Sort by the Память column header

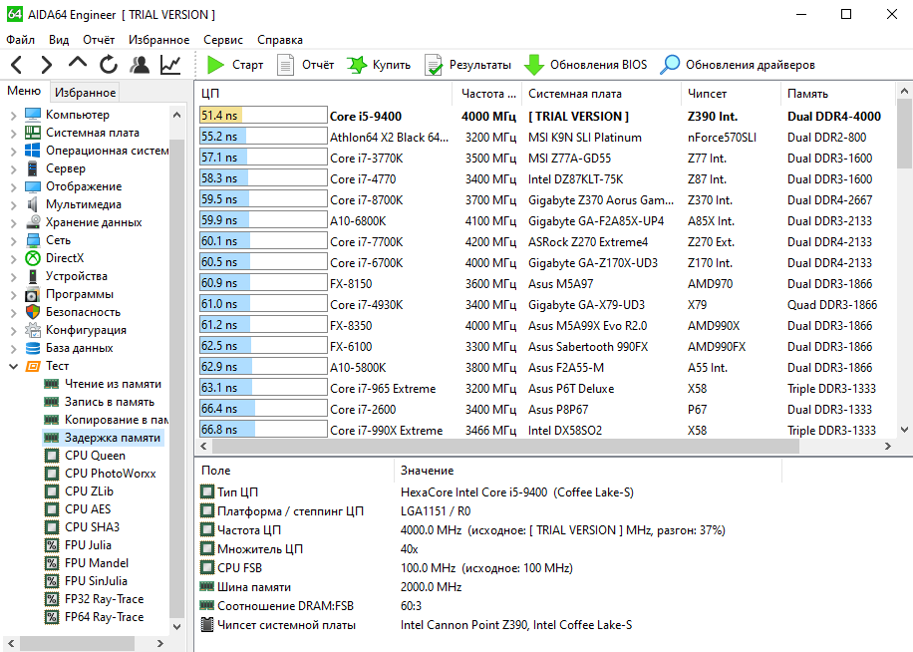pos(837,94)
